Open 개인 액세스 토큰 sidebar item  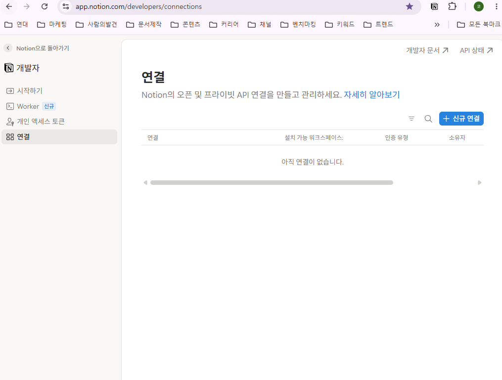(x=59, y=122)
